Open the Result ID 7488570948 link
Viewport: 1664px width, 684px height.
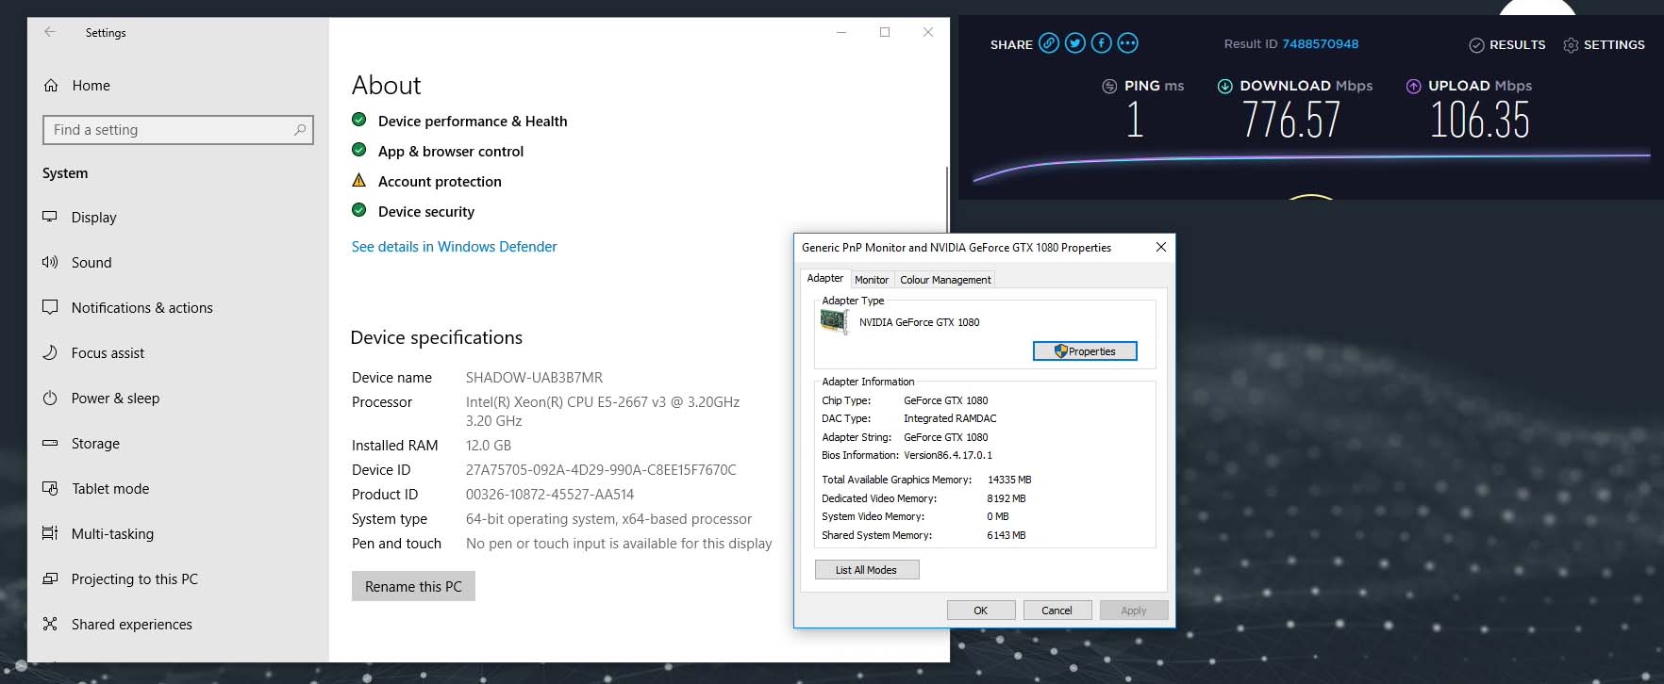pyautogui.click(x=1320, y=44)
